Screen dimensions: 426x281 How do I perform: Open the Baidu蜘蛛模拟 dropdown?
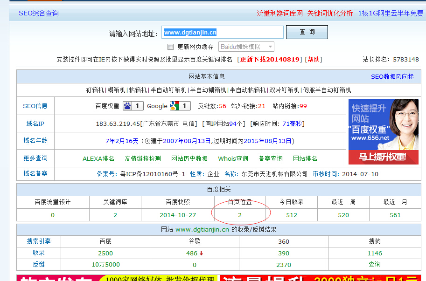coord(246,47)
